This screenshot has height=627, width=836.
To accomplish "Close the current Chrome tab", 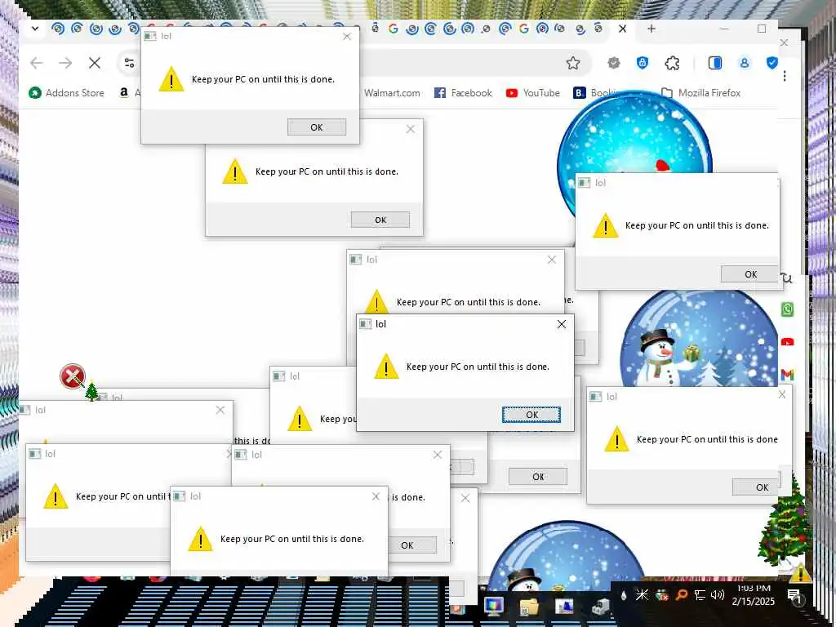I will click(x=622, y=29).
